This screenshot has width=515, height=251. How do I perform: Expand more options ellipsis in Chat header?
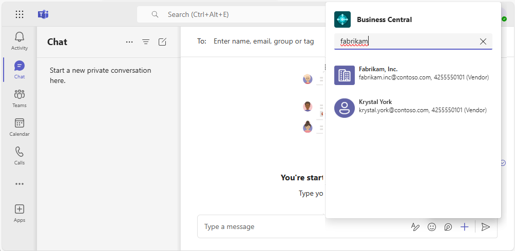[x=129, y=42]
